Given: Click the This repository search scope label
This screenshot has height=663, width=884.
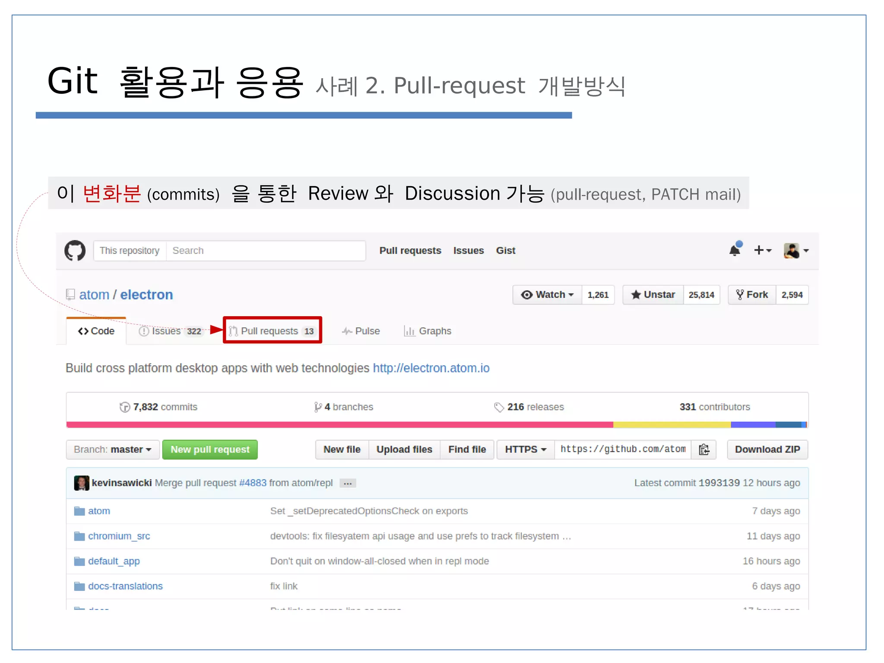Looking at the screenshot, I should tap(129, 251).
